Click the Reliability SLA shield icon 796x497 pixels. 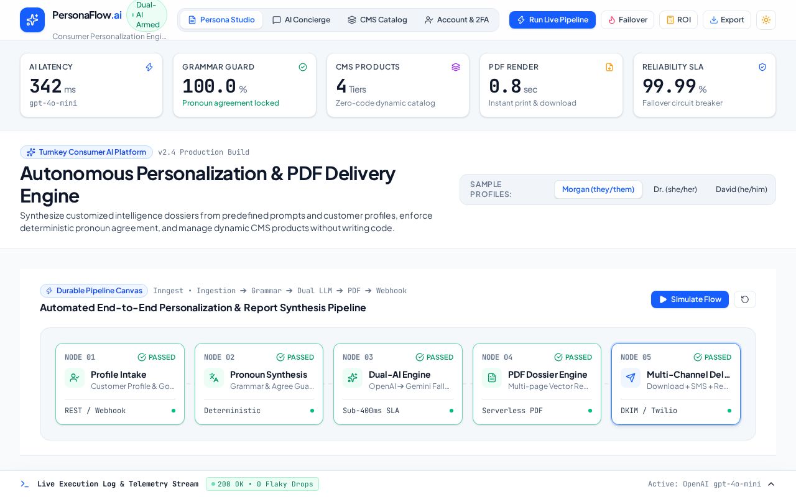tap(762, 67)
